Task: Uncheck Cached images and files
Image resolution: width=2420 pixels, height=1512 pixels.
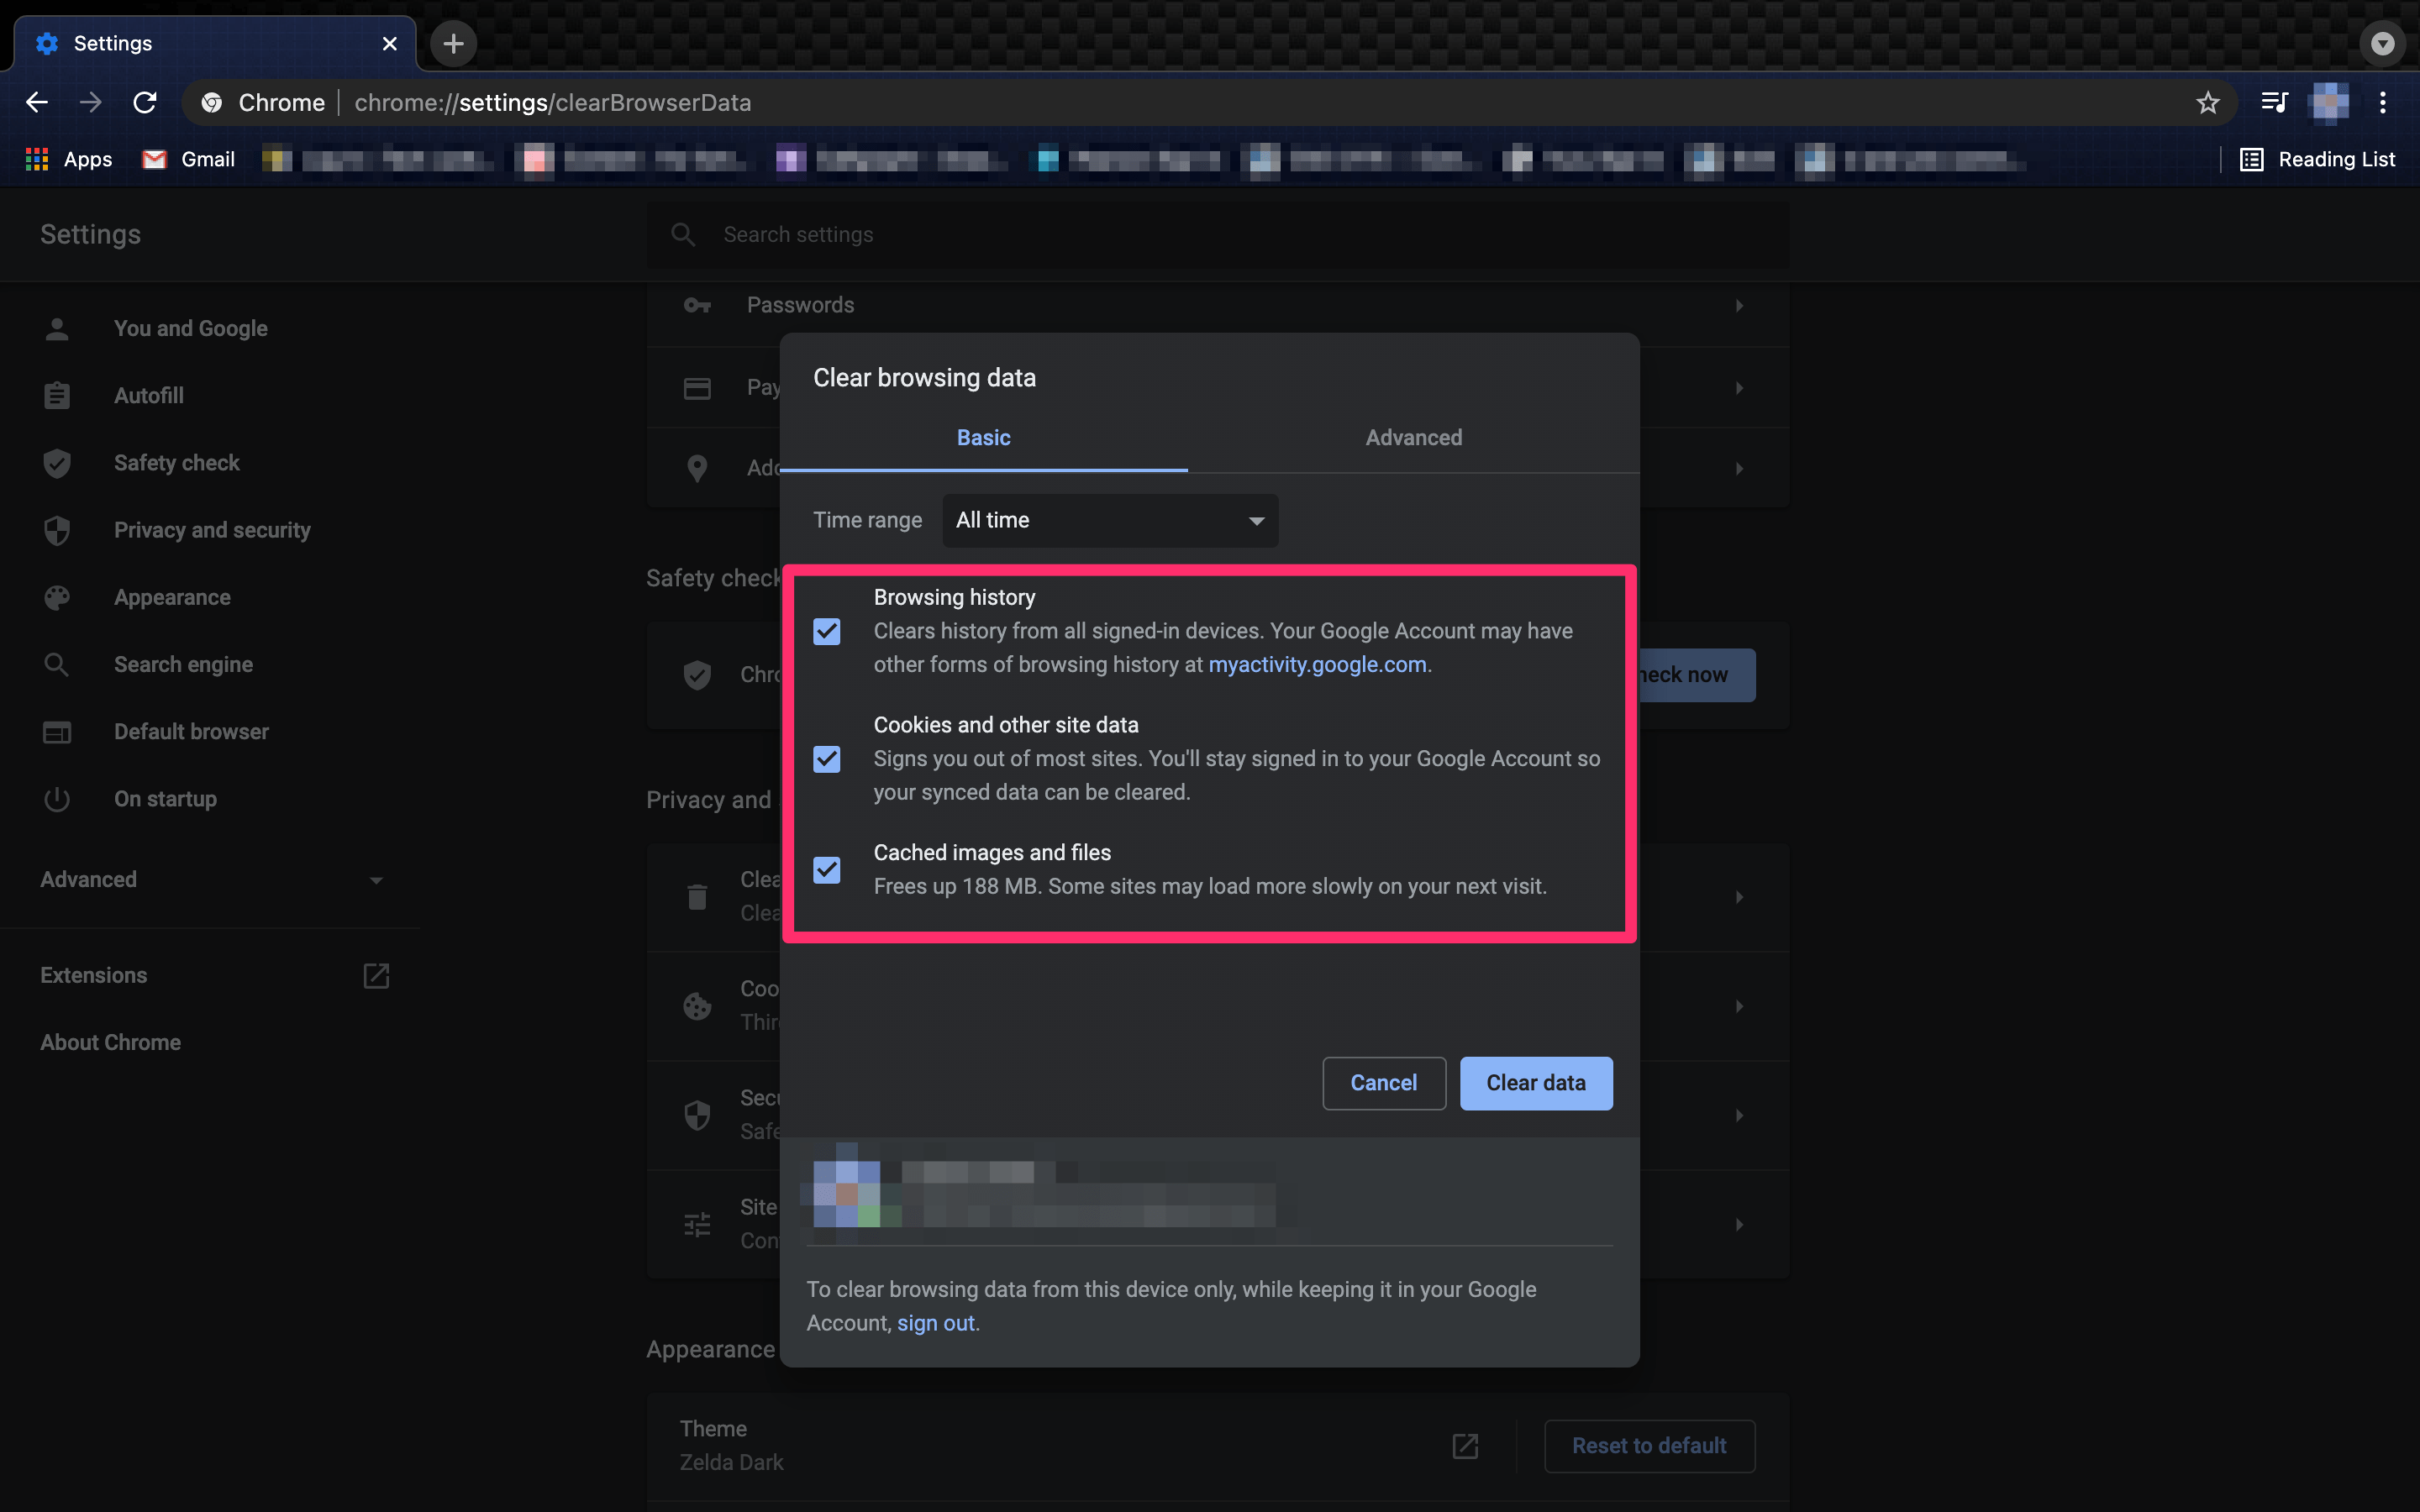Action: 827,870
